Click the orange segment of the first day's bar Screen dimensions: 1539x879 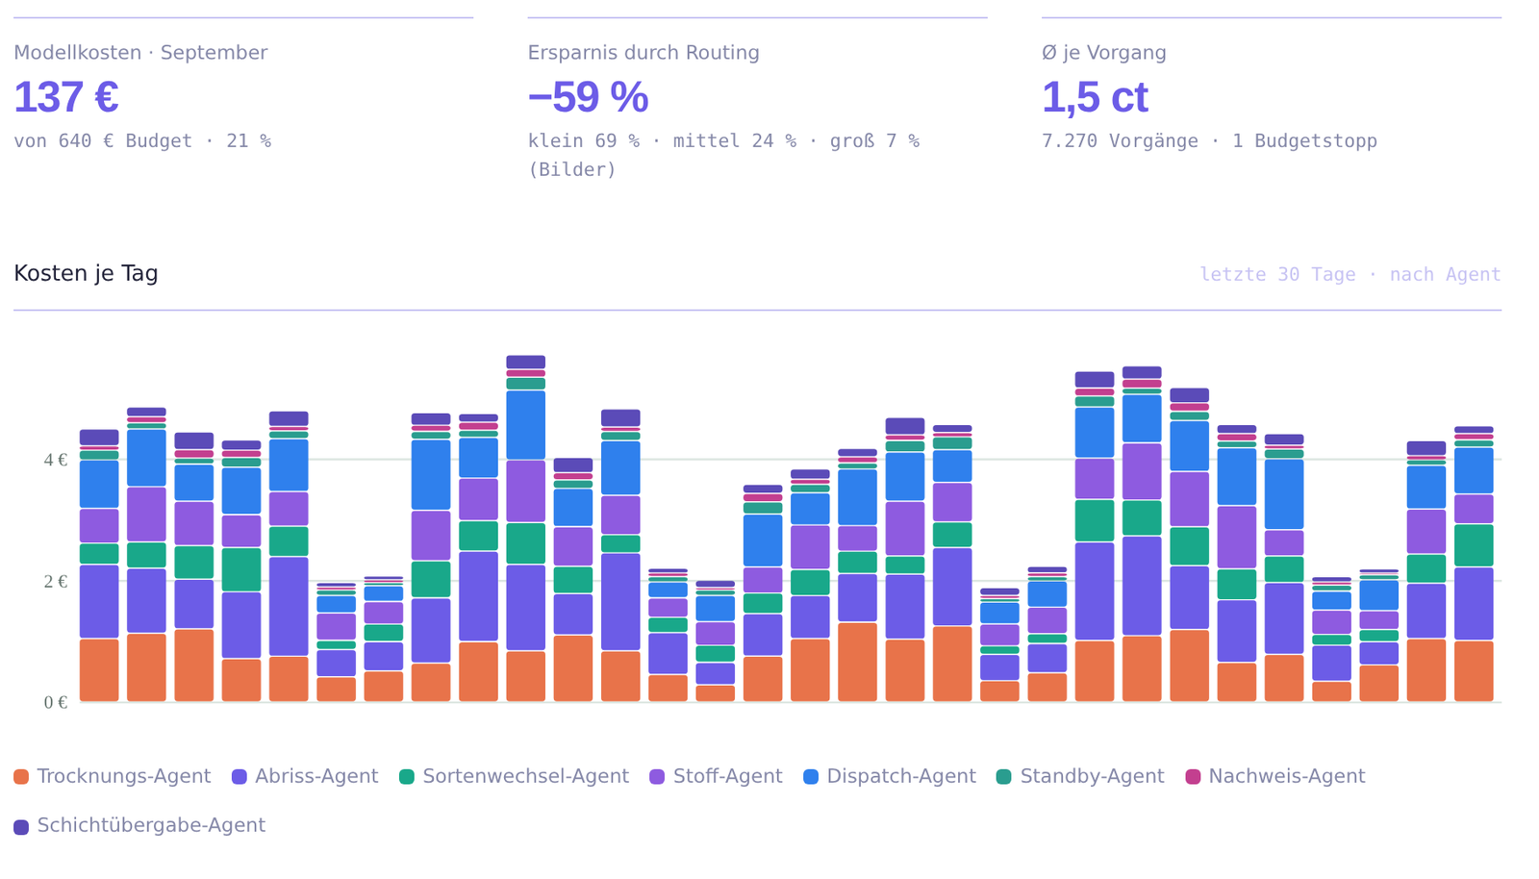click(x=99, y=670)
